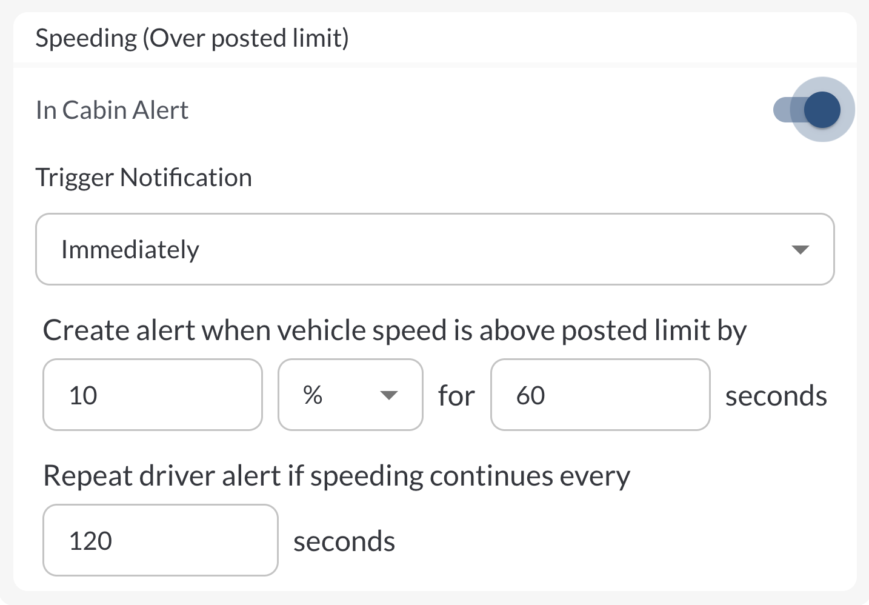Click the 'for' text between the fields
Image resolution: width=869 pixels, height=605 pixels.
[x=456, y=396]
